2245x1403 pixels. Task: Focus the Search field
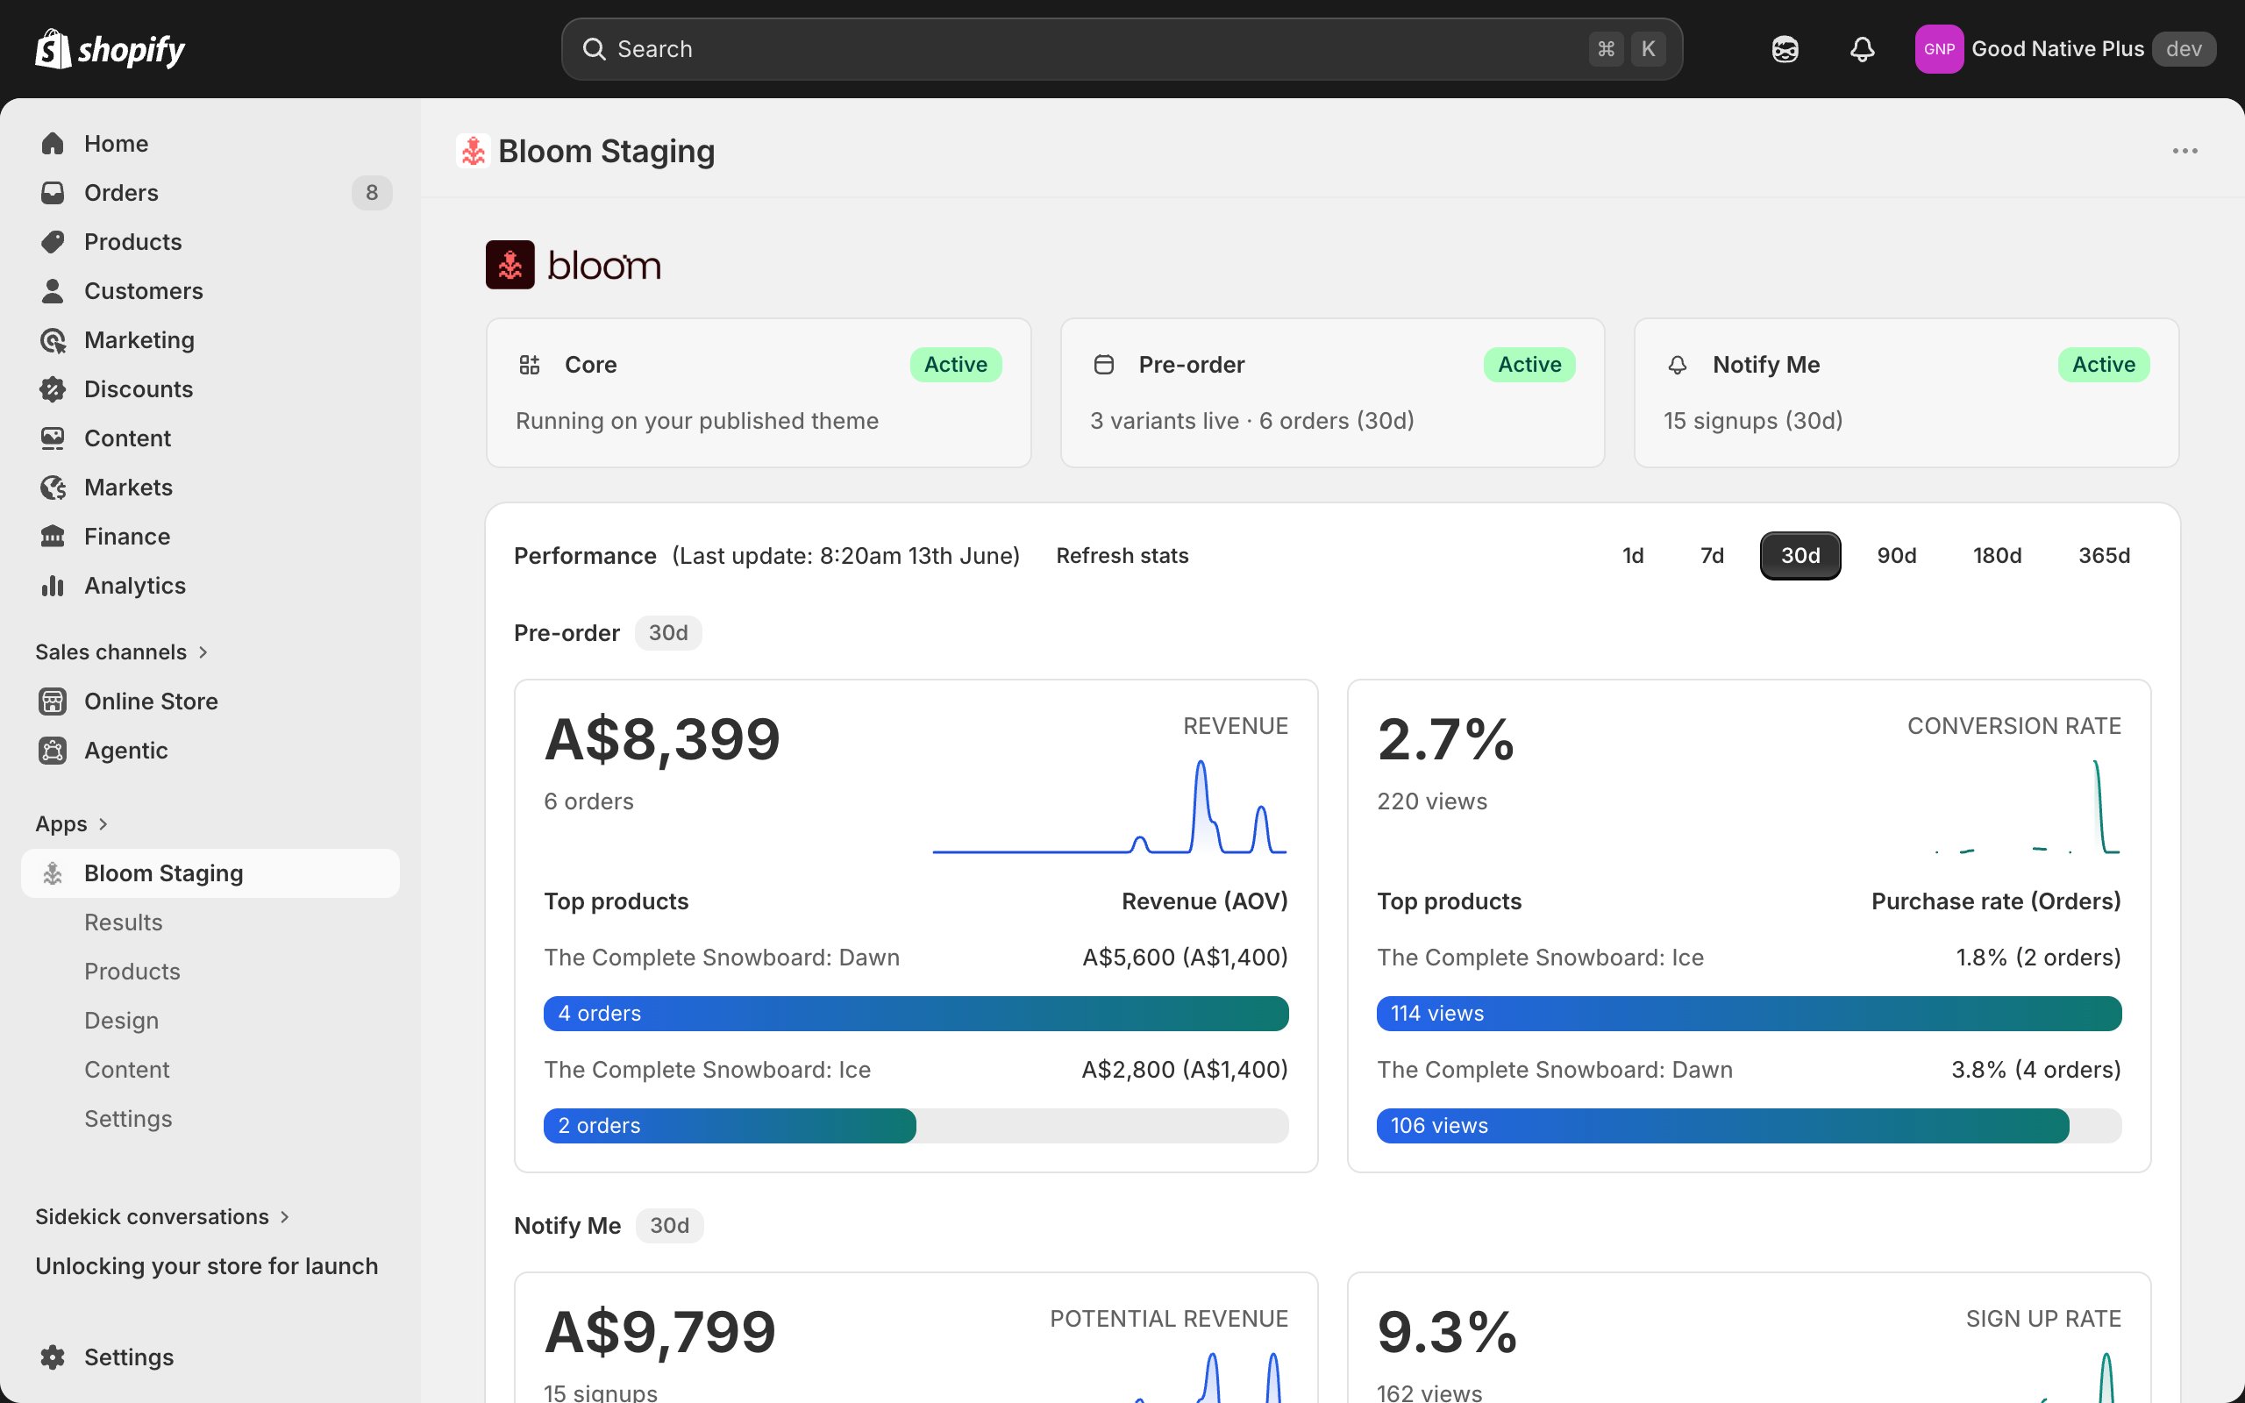tap(1122, 49)
